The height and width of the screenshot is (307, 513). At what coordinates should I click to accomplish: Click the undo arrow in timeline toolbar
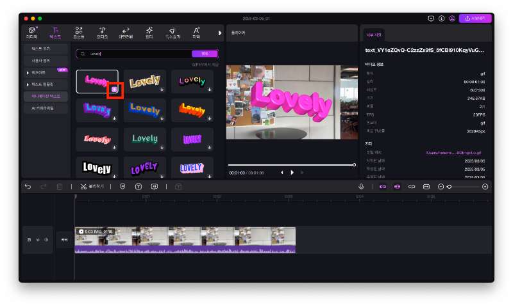pyautogui.click(x=28, y=187)
